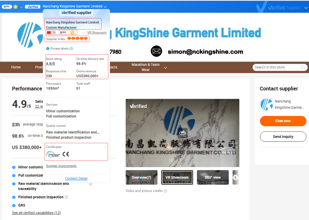Click info icon beside Video and picture credits
Image resolution: width=309 pixels, height=220 pixels.
pos(166,191)
